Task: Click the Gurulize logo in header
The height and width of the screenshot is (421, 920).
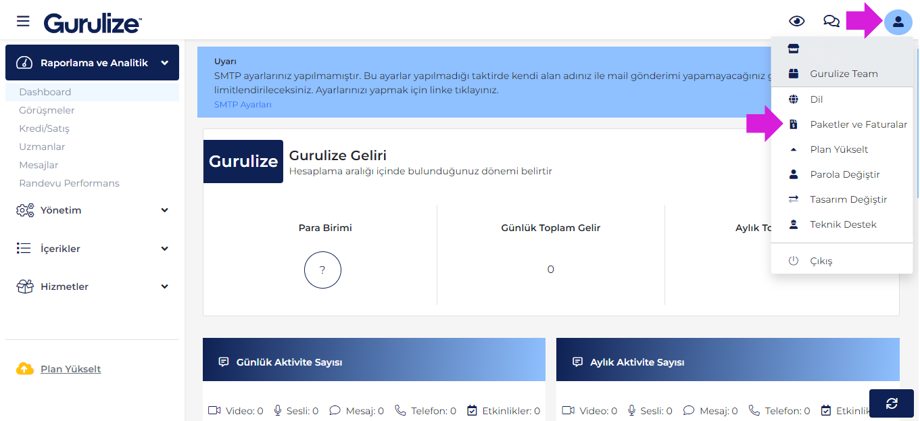Action: tap(93, 23)
